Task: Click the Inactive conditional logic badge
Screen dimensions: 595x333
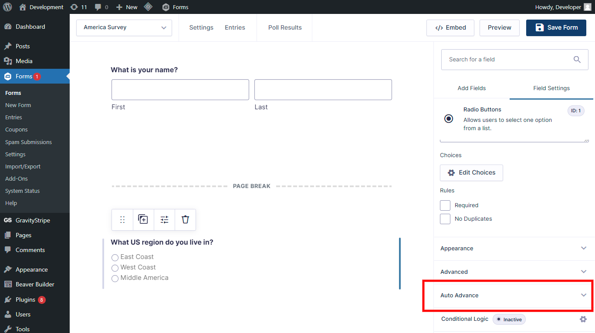Action: 509,320
